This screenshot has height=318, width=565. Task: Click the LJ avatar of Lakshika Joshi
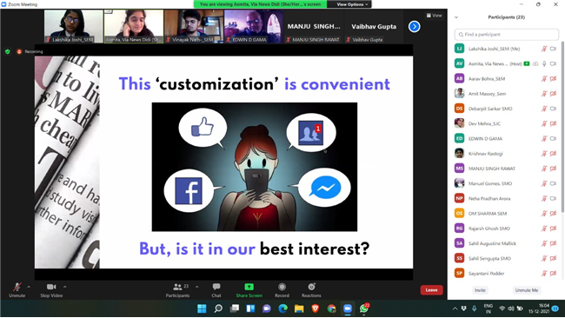459,49
